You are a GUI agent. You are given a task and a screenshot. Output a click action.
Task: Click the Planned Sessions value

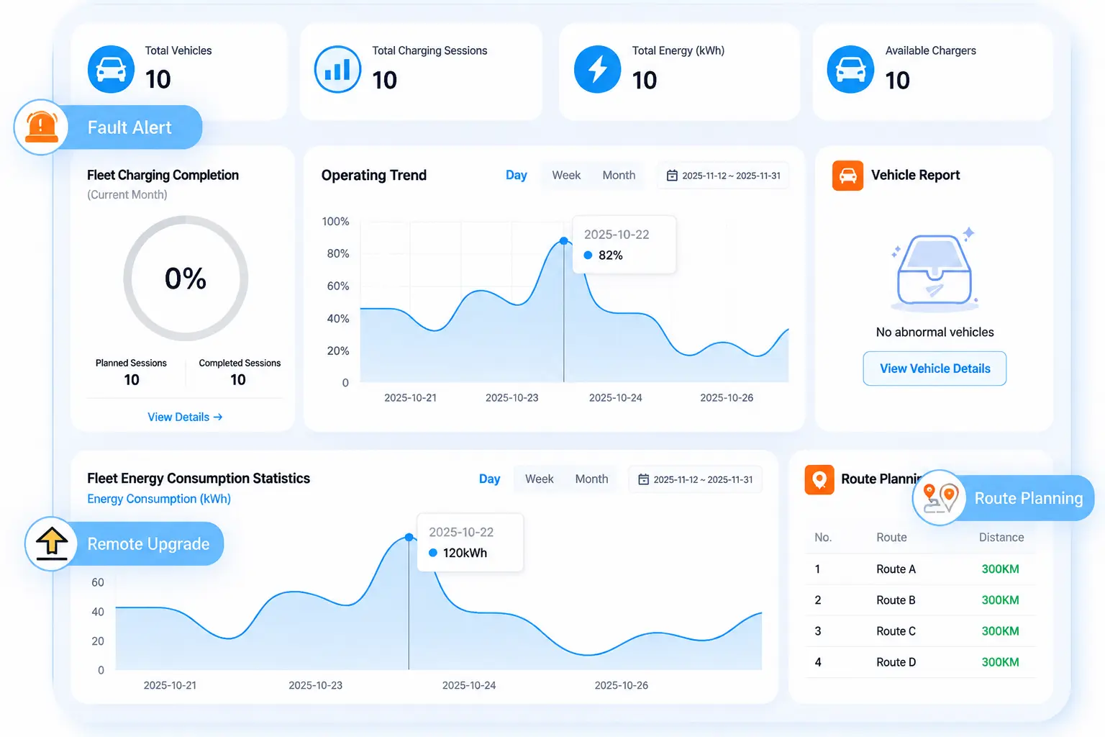(132, 380)
